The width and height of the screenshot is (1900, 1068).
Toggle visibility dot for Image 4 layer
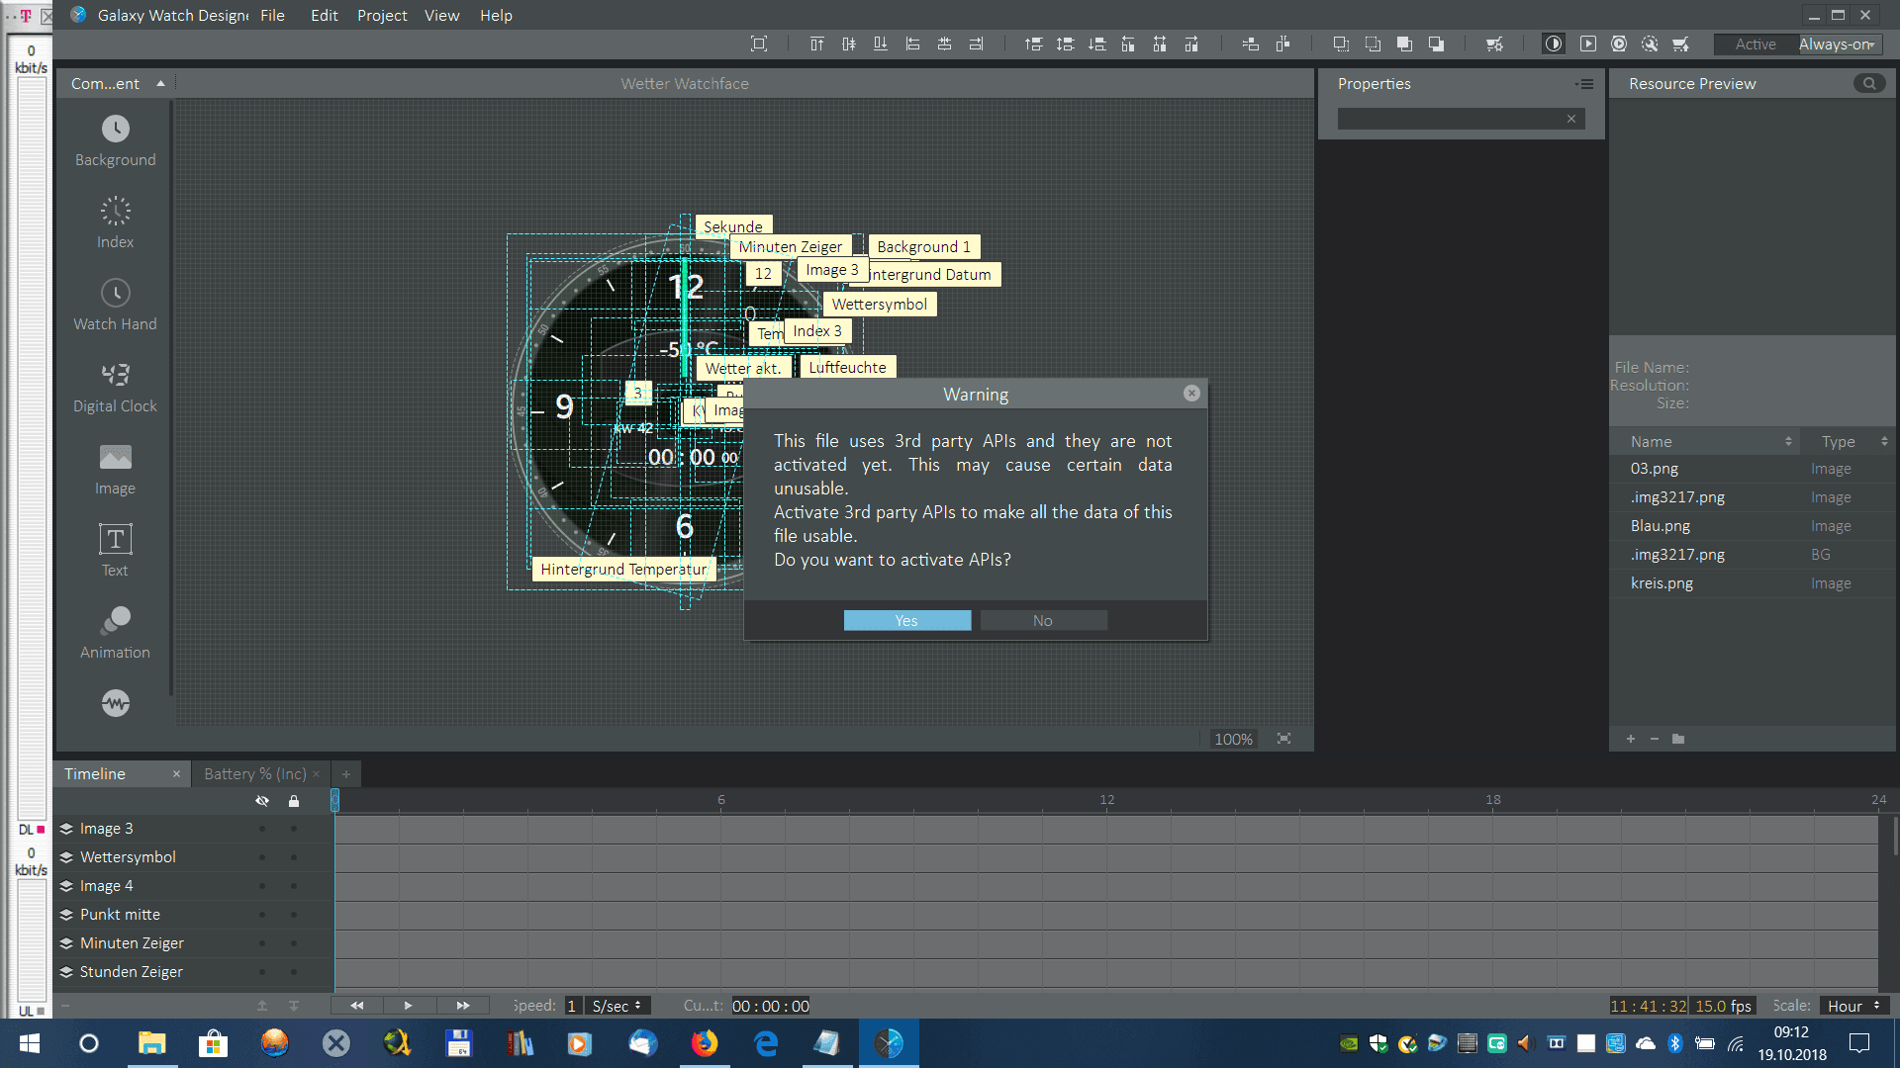262,886
